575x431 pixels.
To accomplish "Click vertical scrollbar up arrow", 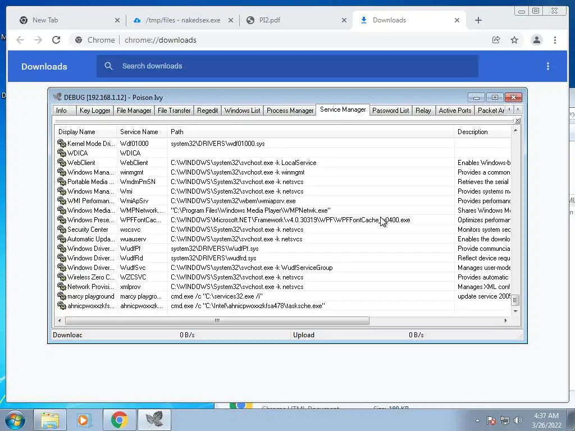I will pyautogui.click(x=515, y=130).
